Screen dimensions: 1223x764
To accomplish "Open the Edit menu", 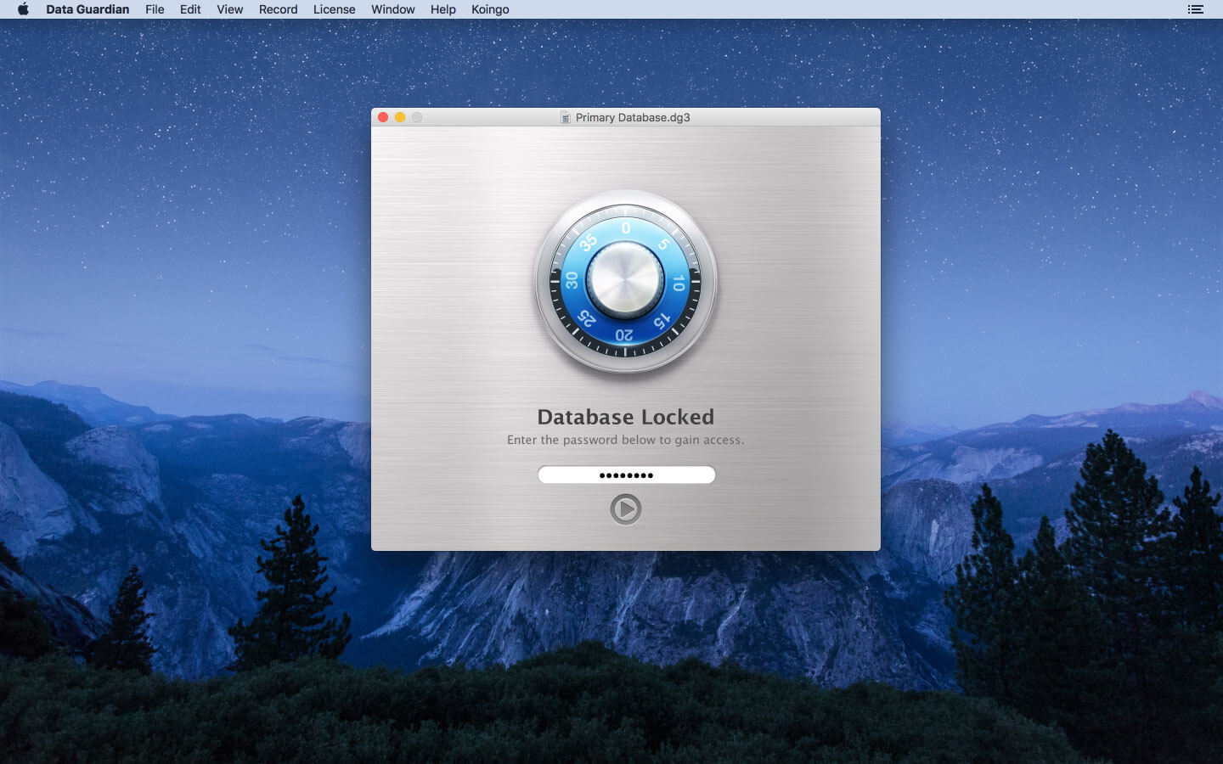I will tap(189, 9).
